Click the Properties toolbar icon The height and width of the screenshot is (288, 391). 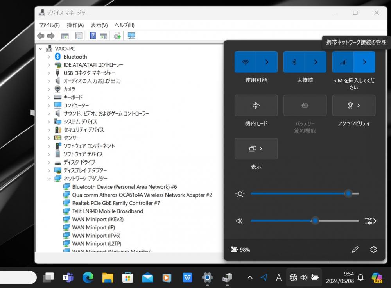pos(79,36)
